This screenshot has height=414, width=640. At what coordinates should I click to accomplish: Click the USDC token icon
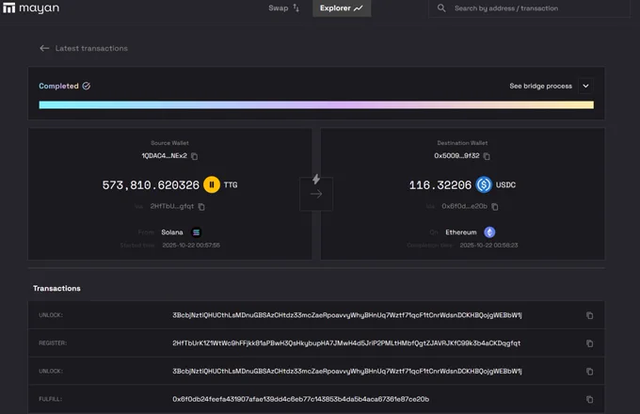click(x=484, y=184)
